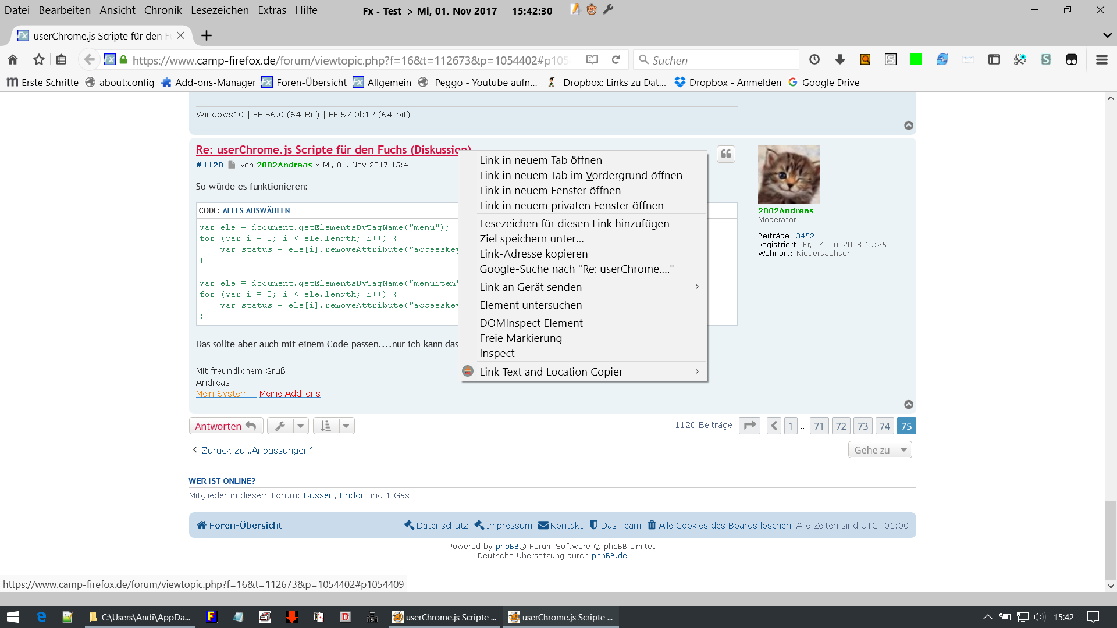Open the 'Meine Add-ons' signature link
This screenshot has height=628, width=1117.
point(290,394)
